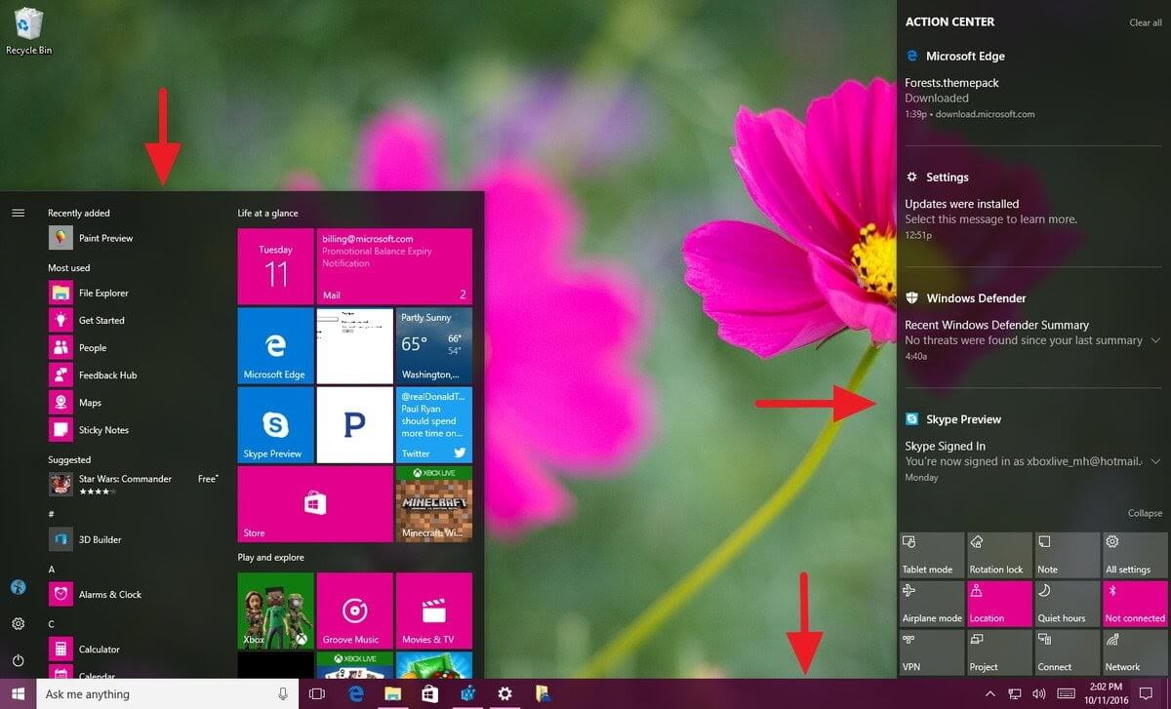Create a Note from Action Center
Viewport: 1171px width, 709px height.
click(1066, 552)
